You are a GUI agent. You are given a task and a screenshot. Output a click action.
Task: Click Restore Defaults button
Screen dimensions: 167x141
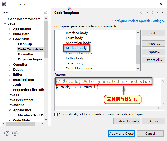click(127, 121)
